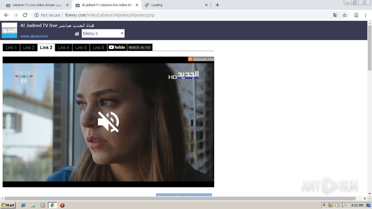Switch to the Link 5 stream

(x=81, y=47)
